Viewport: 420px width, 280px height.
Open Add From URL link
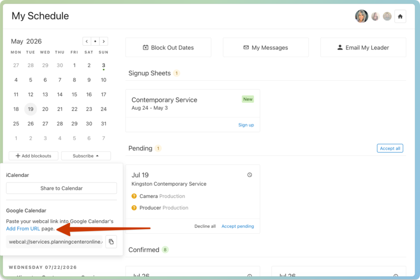(23, 229)
